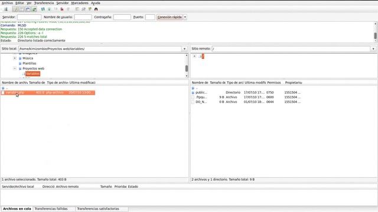Open the Editar menu
Viewport: 378px width, 212px height.
coord(19,3)
